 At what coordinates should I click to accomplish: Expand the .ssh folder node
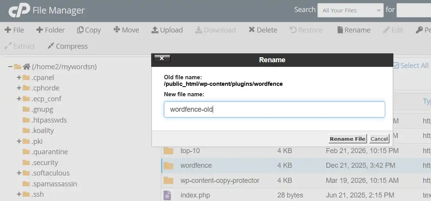(19, 194)
